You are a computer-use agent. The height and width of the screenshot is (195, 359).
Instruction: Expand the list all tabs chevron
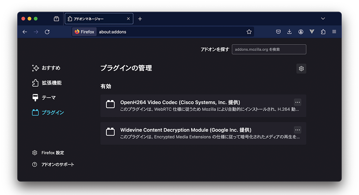(x=323, y=19)
